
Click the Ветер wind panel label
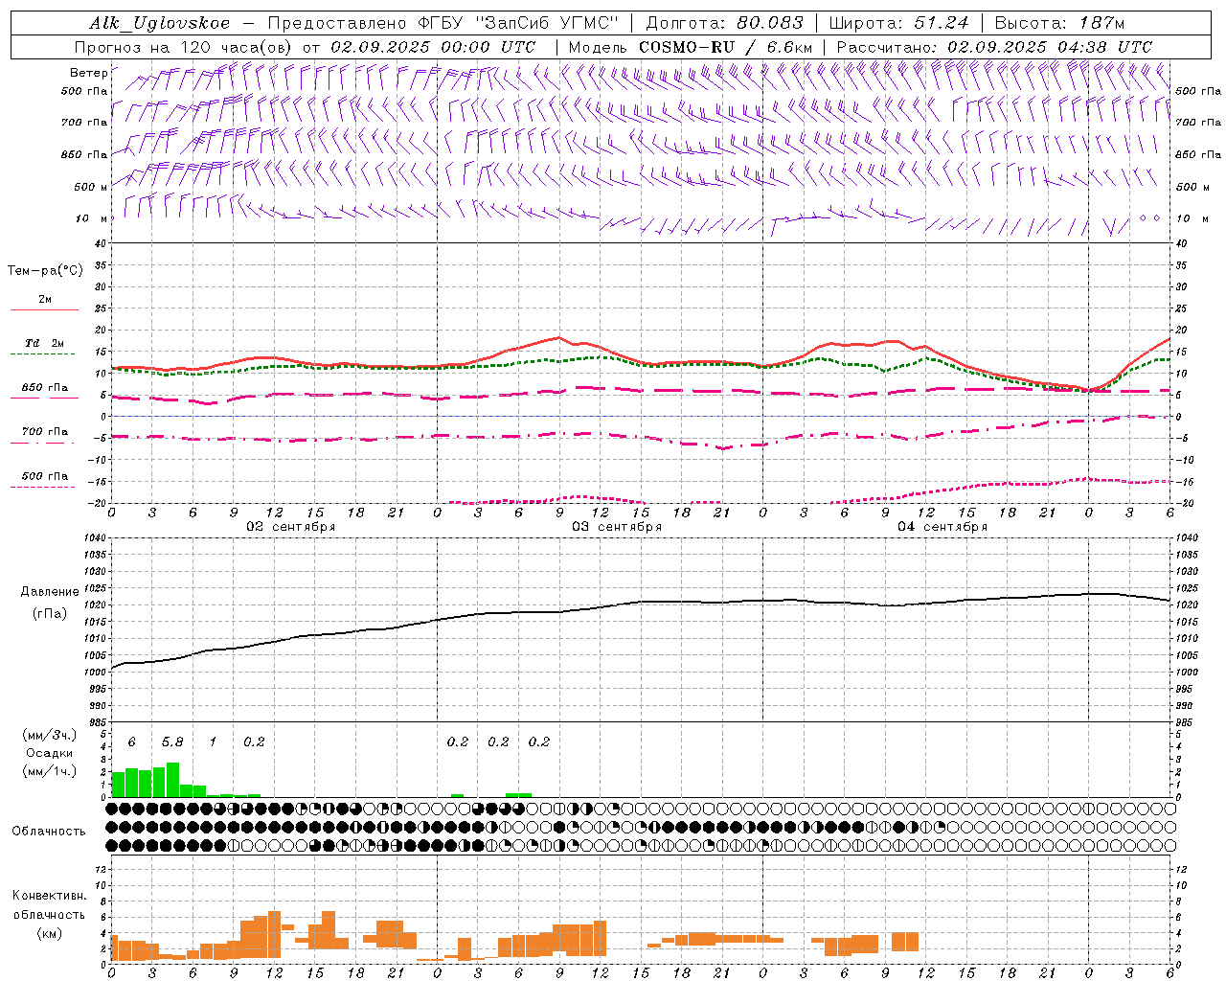coord(89,73)
